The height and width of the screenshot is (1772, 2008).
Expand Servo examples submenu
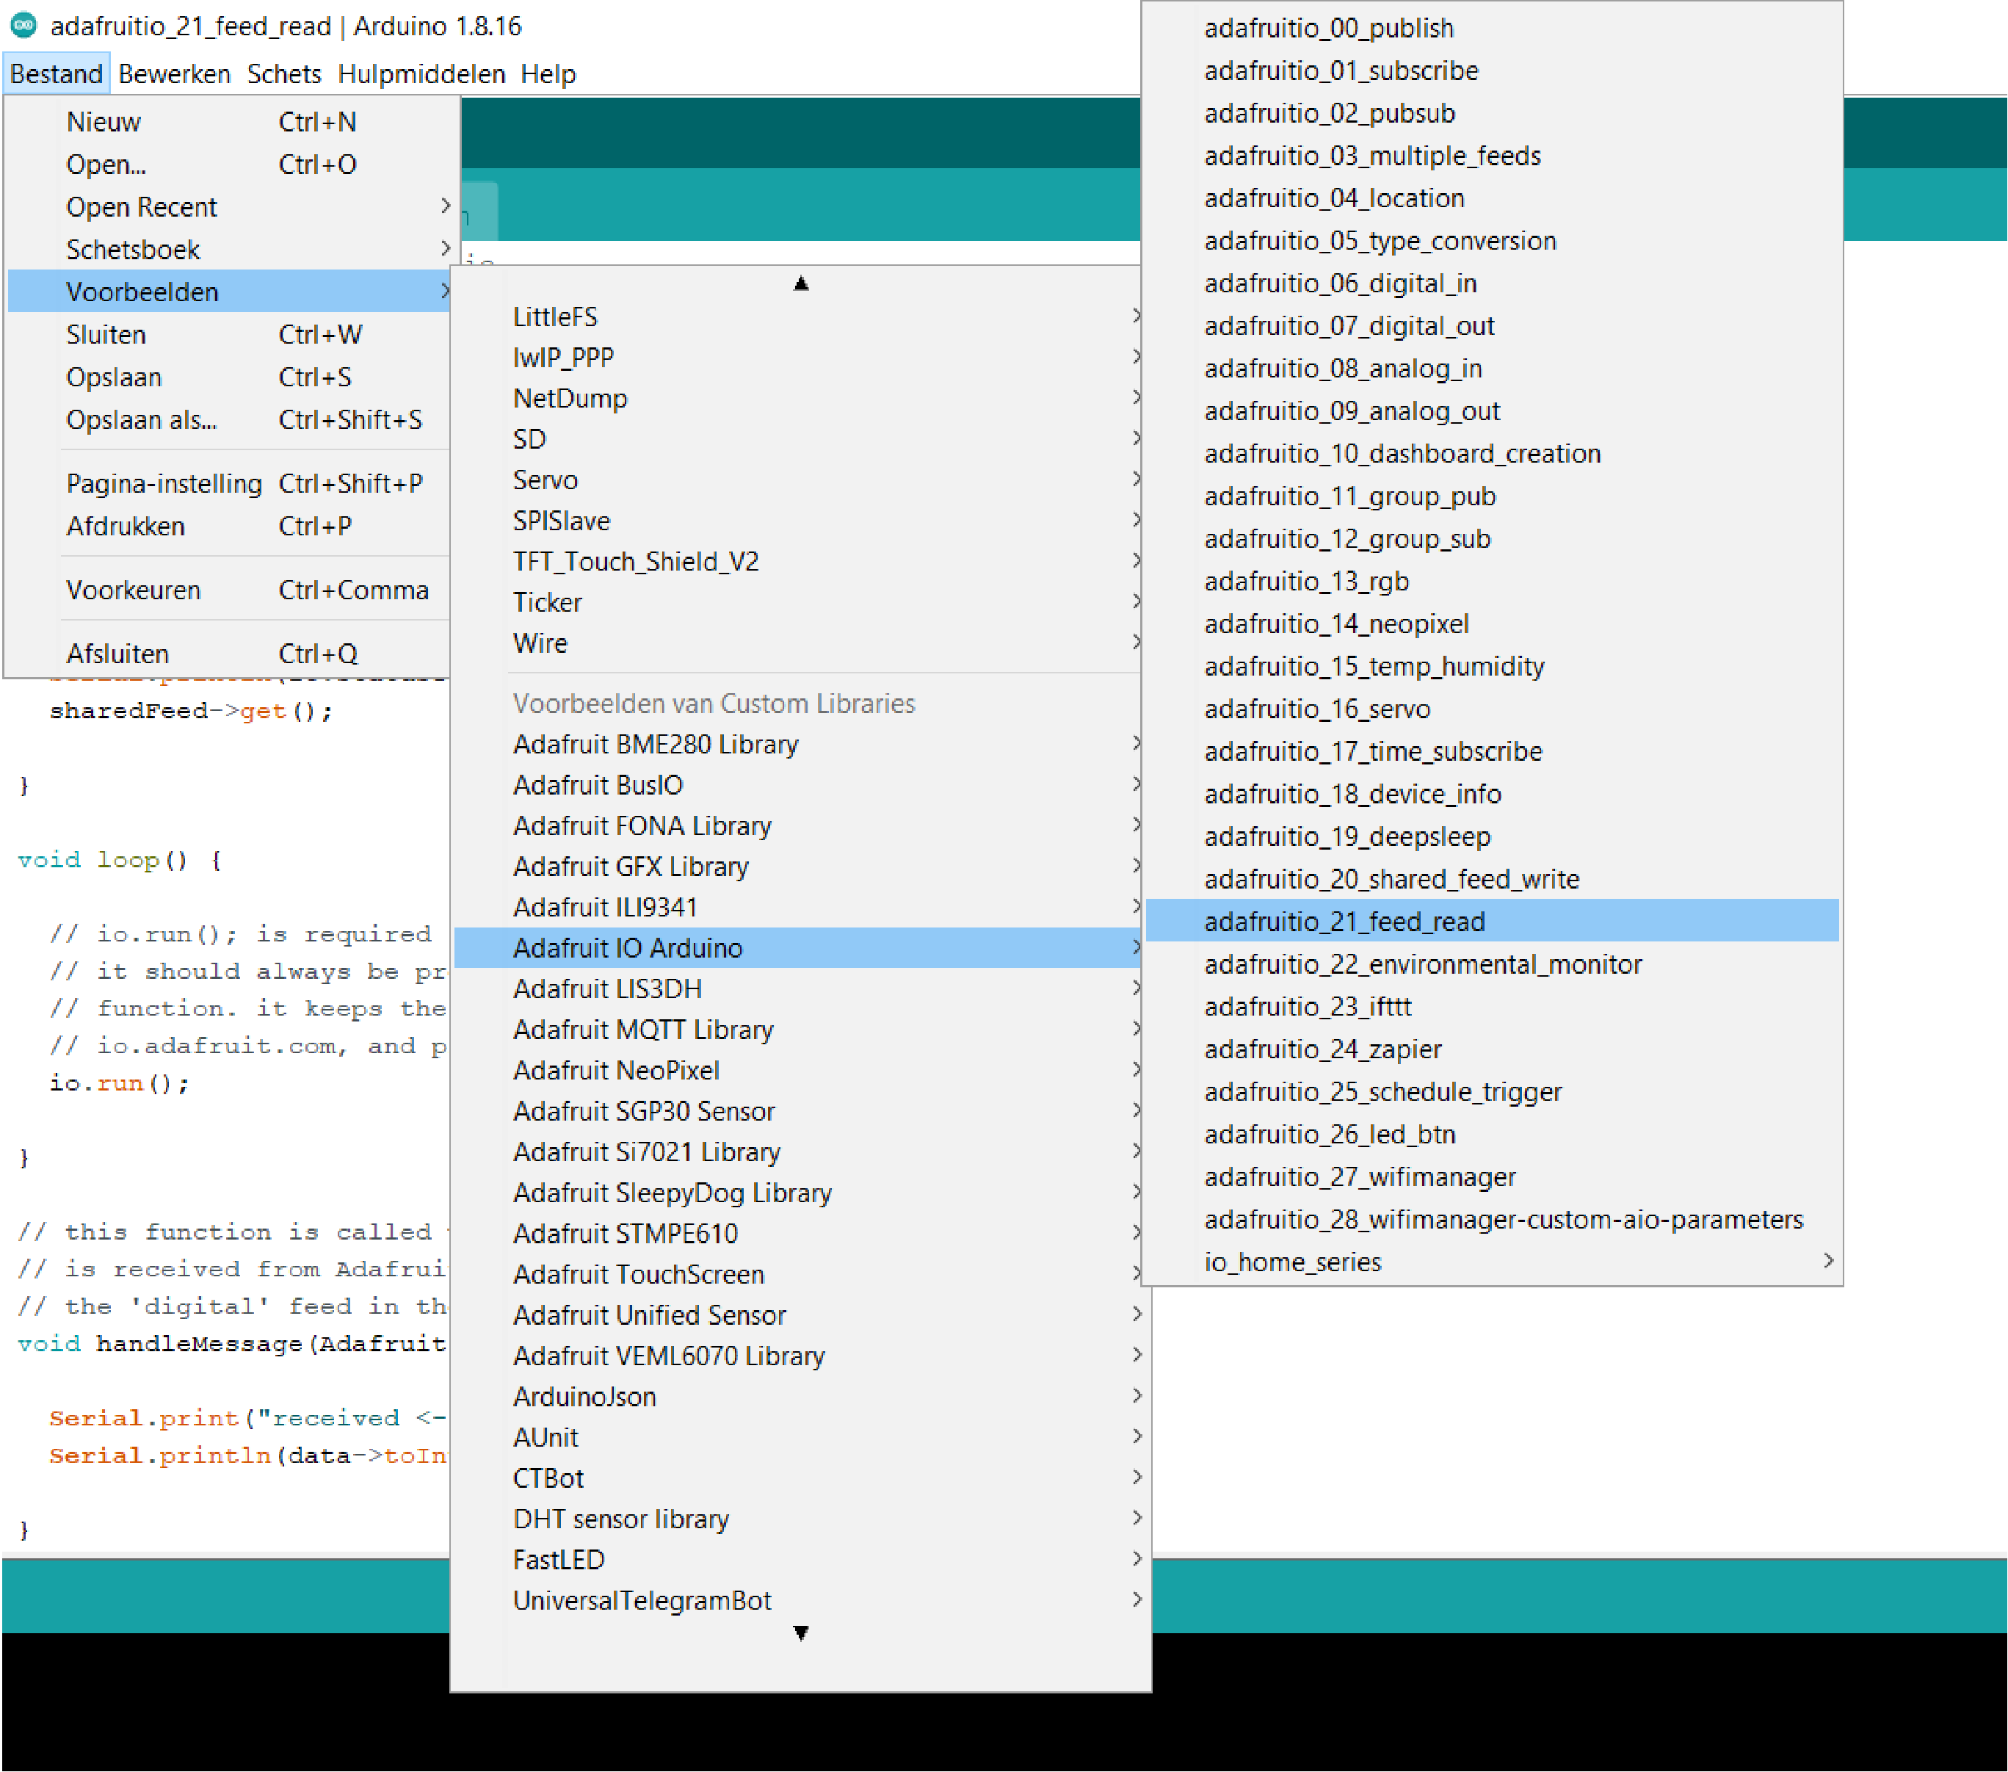800,480
